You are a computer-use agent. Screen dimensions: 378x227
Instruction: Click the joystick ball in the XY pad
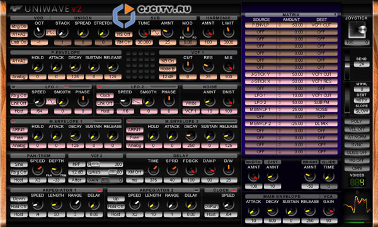point(362,30)
